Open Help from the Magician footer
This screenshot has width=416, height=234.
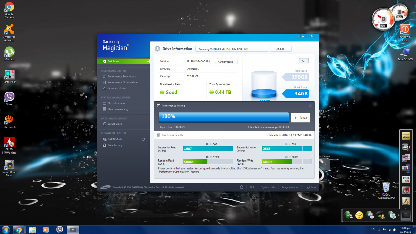click(x=253, y=187)
